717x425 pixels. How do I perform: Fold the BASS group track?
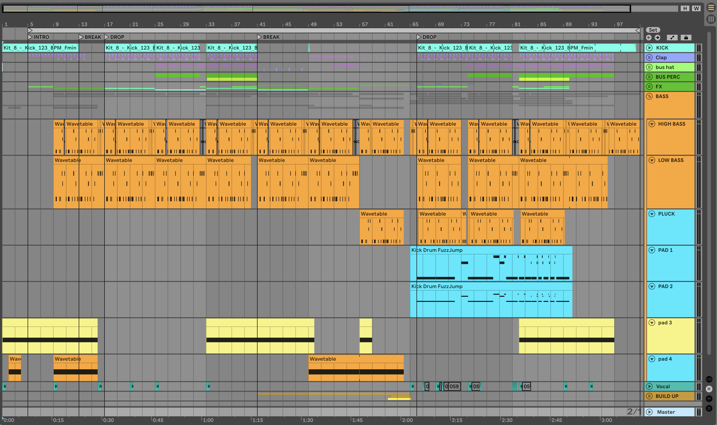click(649, 96)
